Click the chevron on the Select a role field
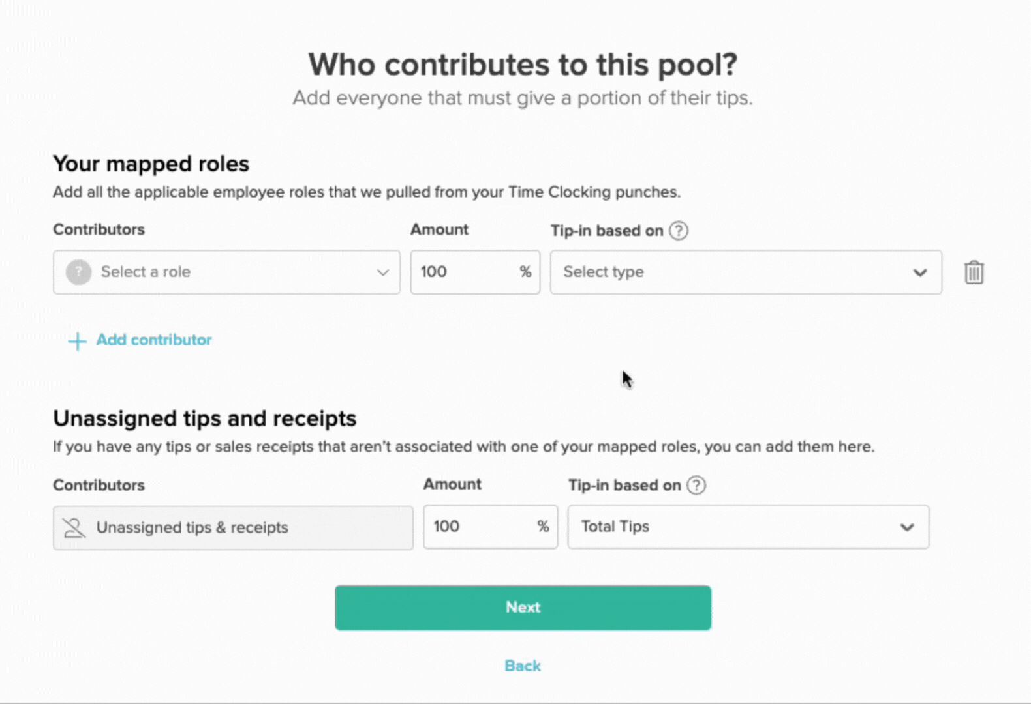The width and height of the screenshot is (1031, 704). point(382,272)
